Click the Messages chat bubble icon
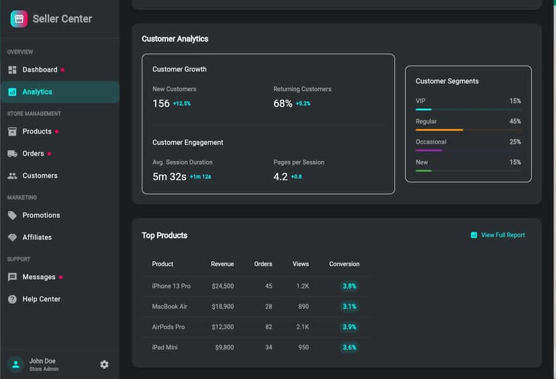Screen dimensions: 556x379 [12, 277]
